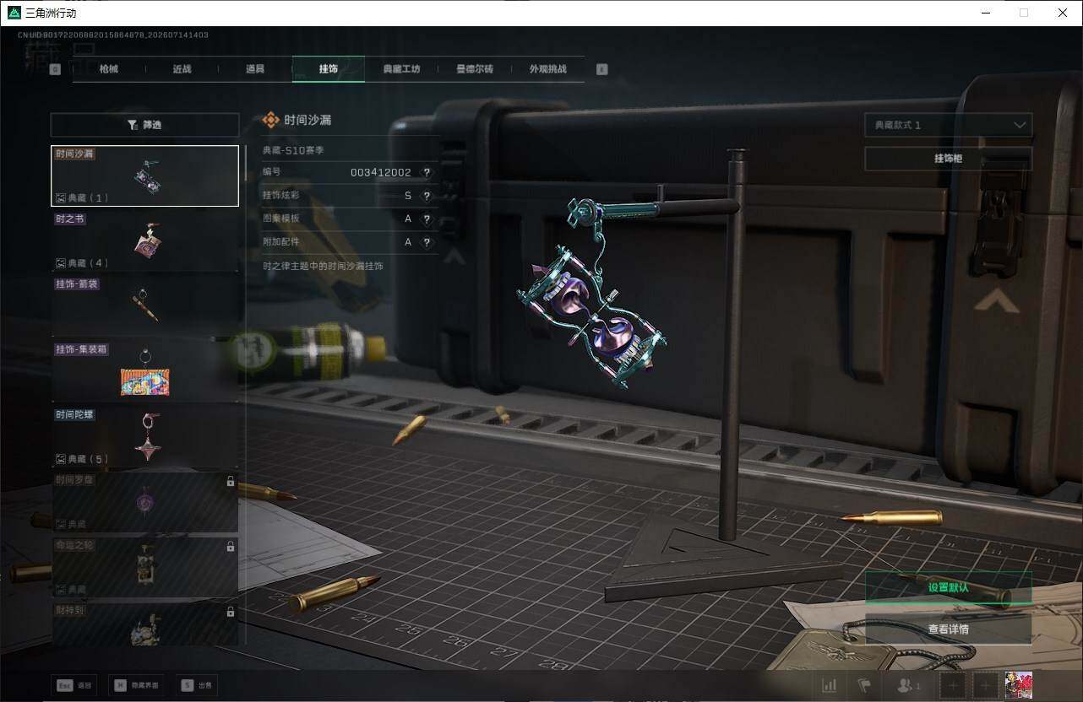This screenshot has width=1083, height=702.
Task: Open the 筛选 filter button
Action: [x=144, y=124]
